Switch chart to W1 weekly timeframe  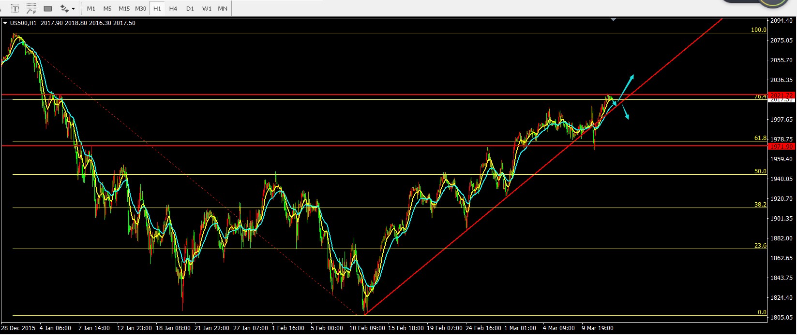[207, 9]
